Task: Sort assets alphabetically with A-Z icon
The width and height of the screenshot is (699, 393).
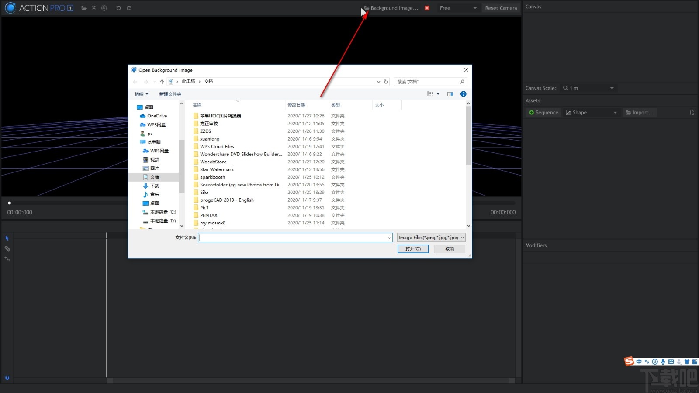Action: [692, 112]
